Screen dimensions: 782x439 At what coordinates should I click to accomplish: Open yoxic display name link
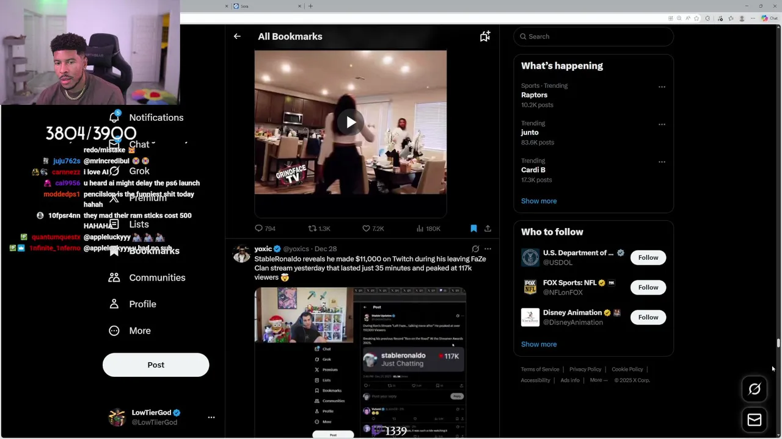263,249
